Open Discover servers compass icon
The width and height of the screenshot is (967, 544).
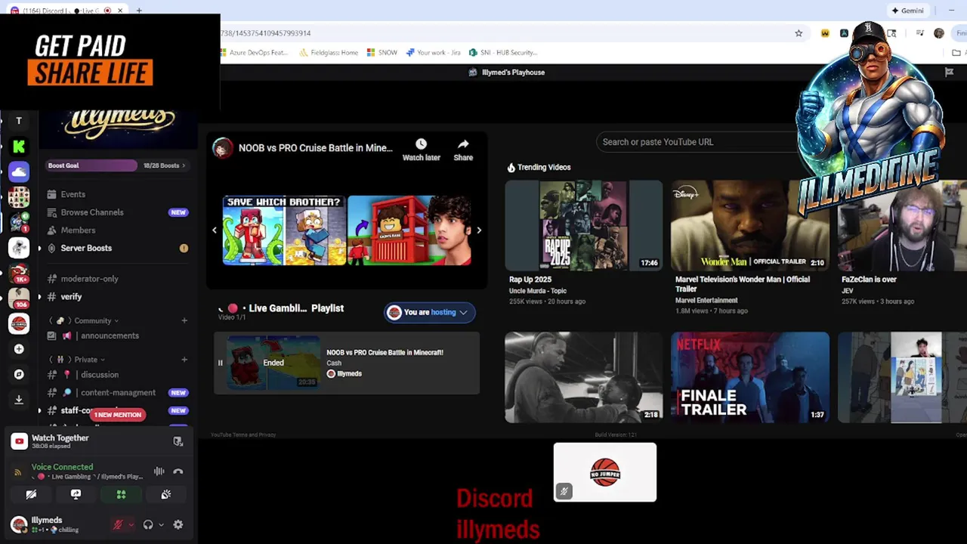[x=19, y=374]
